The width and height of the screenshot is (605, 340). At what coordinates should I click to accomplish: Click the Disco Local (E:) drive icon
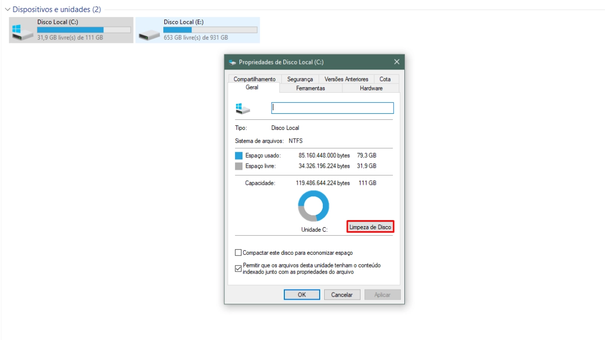(149, 34)
